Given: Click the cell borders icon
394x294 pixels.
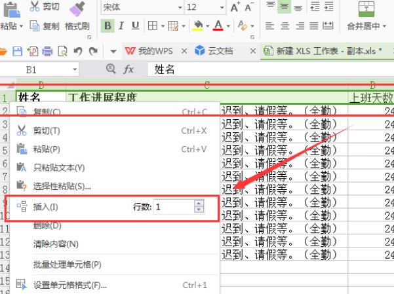Looking at the screenshot, I should (x=153, y=26).
